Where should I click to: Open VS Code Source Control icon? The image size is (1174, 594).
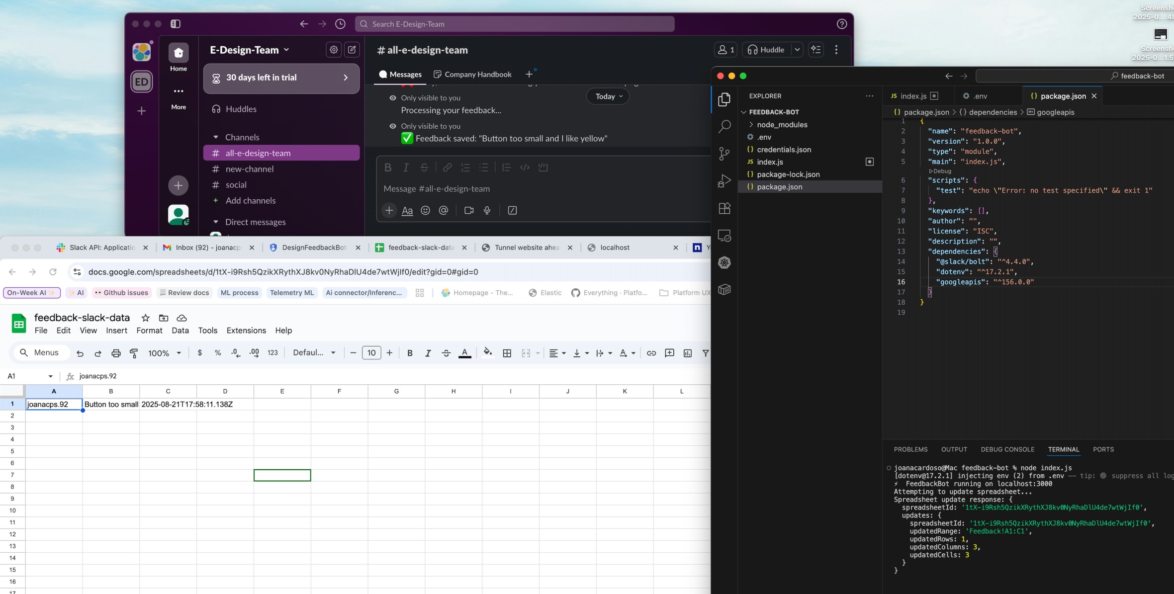[x=724, y=154]
